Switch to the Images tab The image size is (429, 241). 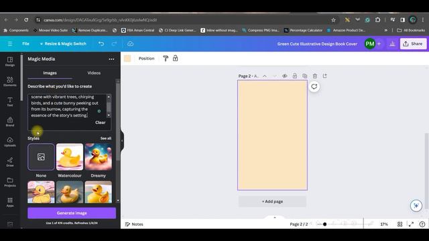(x=50, y=73)
